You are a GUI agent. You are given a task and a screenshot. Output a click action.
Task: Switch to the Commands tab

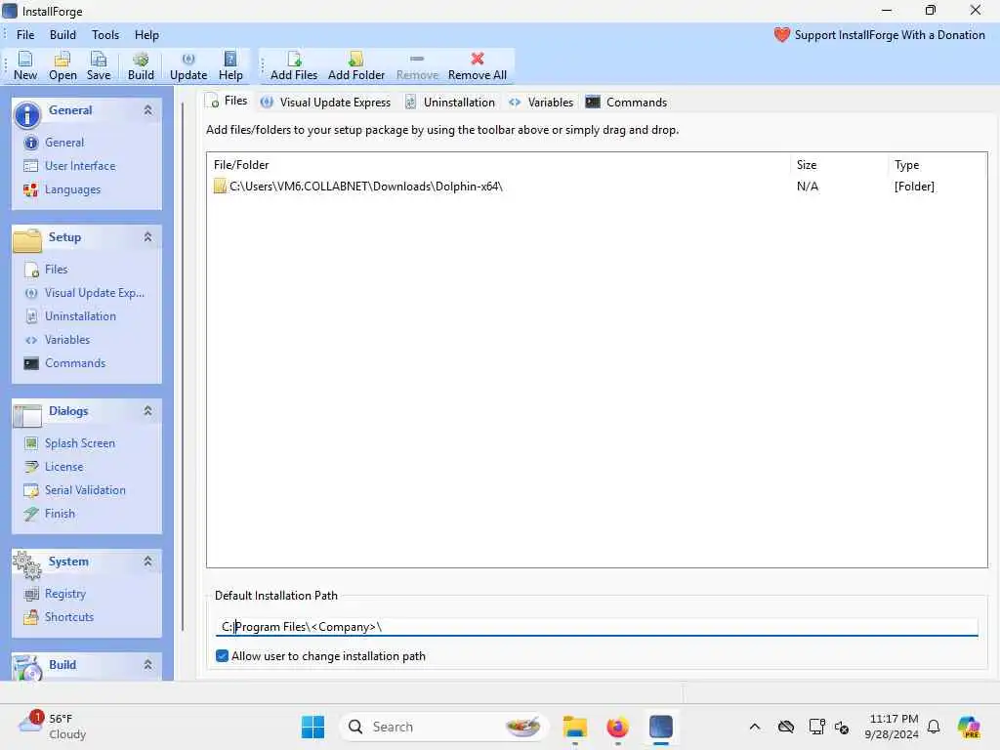[x=626, y=102]
